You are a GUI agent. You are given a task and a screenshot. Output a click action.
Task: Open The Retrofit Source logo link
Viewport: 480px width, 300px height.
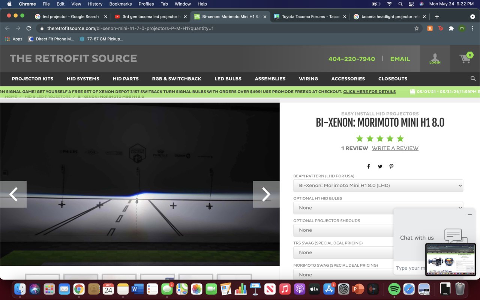73,58
